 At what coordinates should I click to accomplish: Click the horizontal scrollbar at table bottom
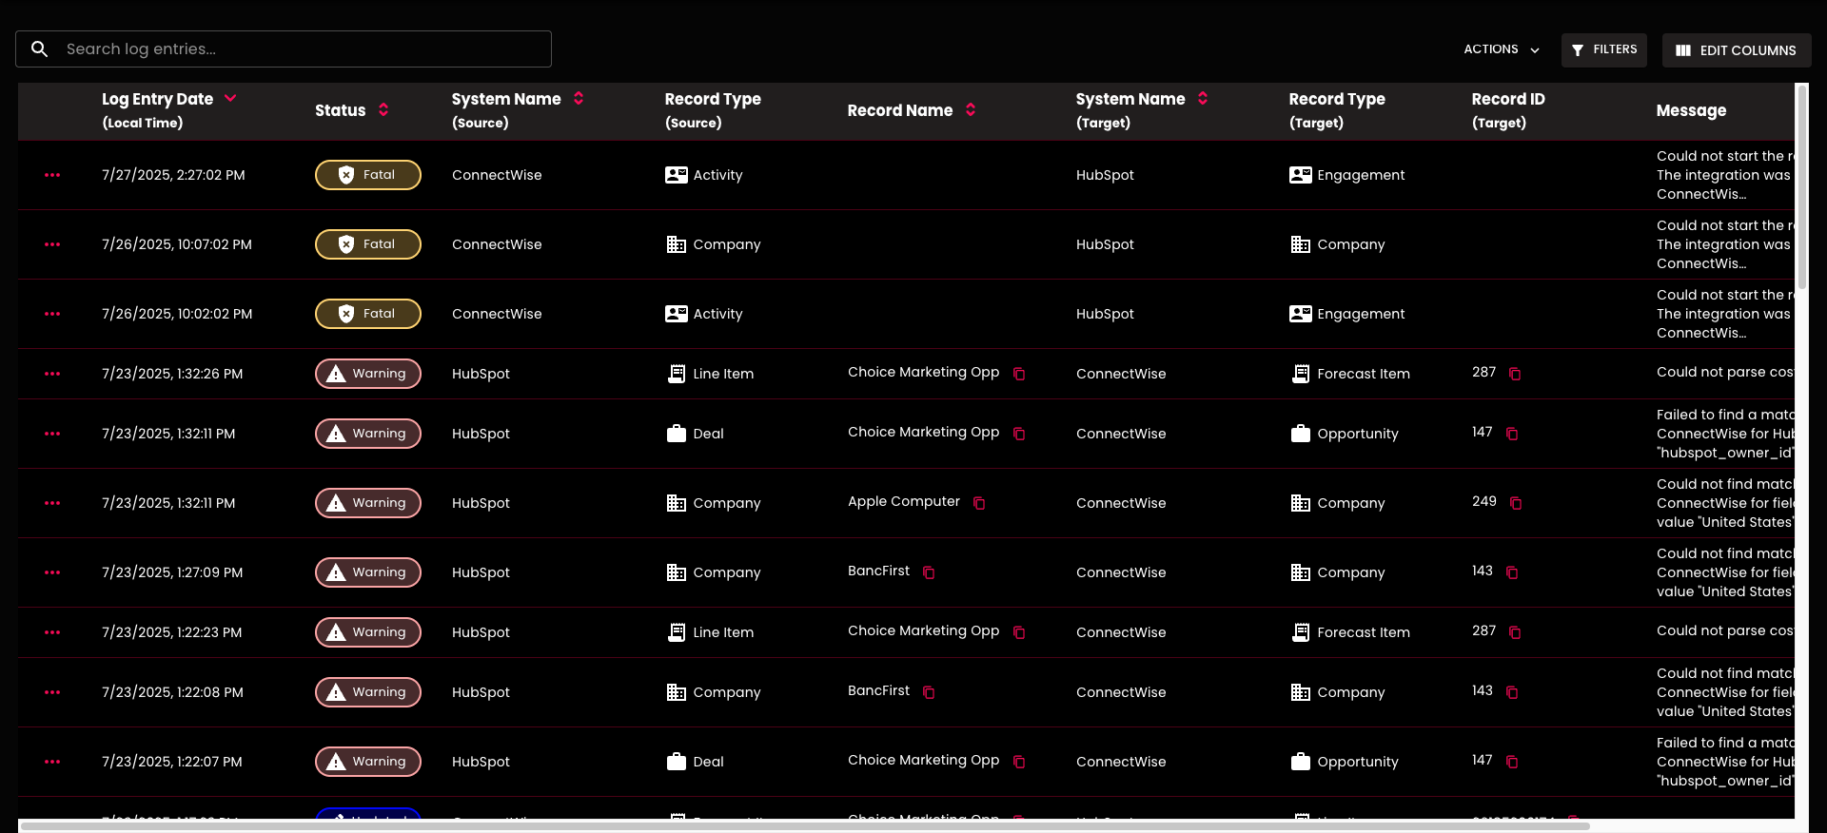click(x=804, y=825)
